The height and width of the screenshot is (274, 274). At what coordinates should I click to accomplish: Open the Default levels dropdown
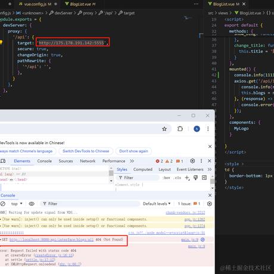coord(157,204)
